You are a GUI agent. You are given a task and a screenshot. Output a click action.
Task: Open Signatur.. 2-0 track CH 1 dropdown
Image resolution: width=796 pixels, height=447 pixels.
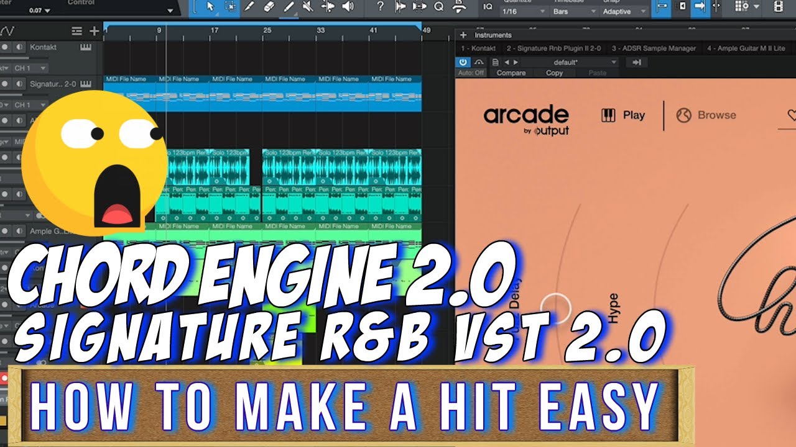(x=30, y=105)
